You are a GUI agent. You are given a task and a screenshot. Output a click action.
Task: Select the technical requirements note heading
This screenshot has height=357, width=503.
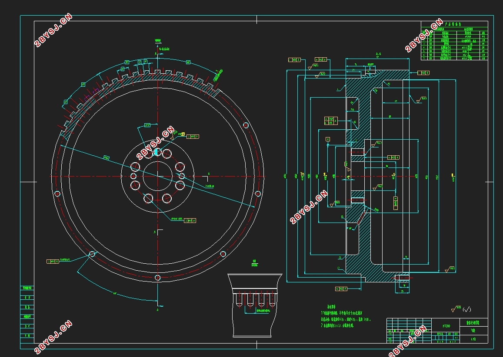331,306
